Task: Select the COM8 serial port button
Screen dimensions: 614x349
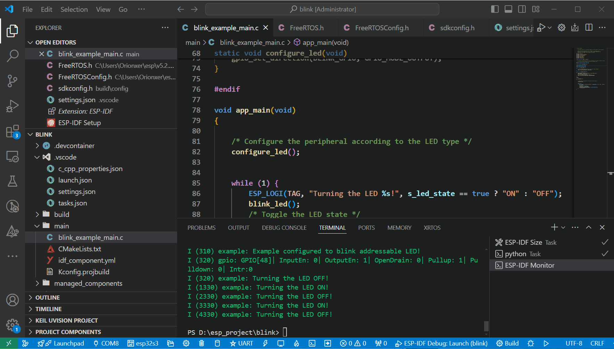Action: [x=106, y=343]
